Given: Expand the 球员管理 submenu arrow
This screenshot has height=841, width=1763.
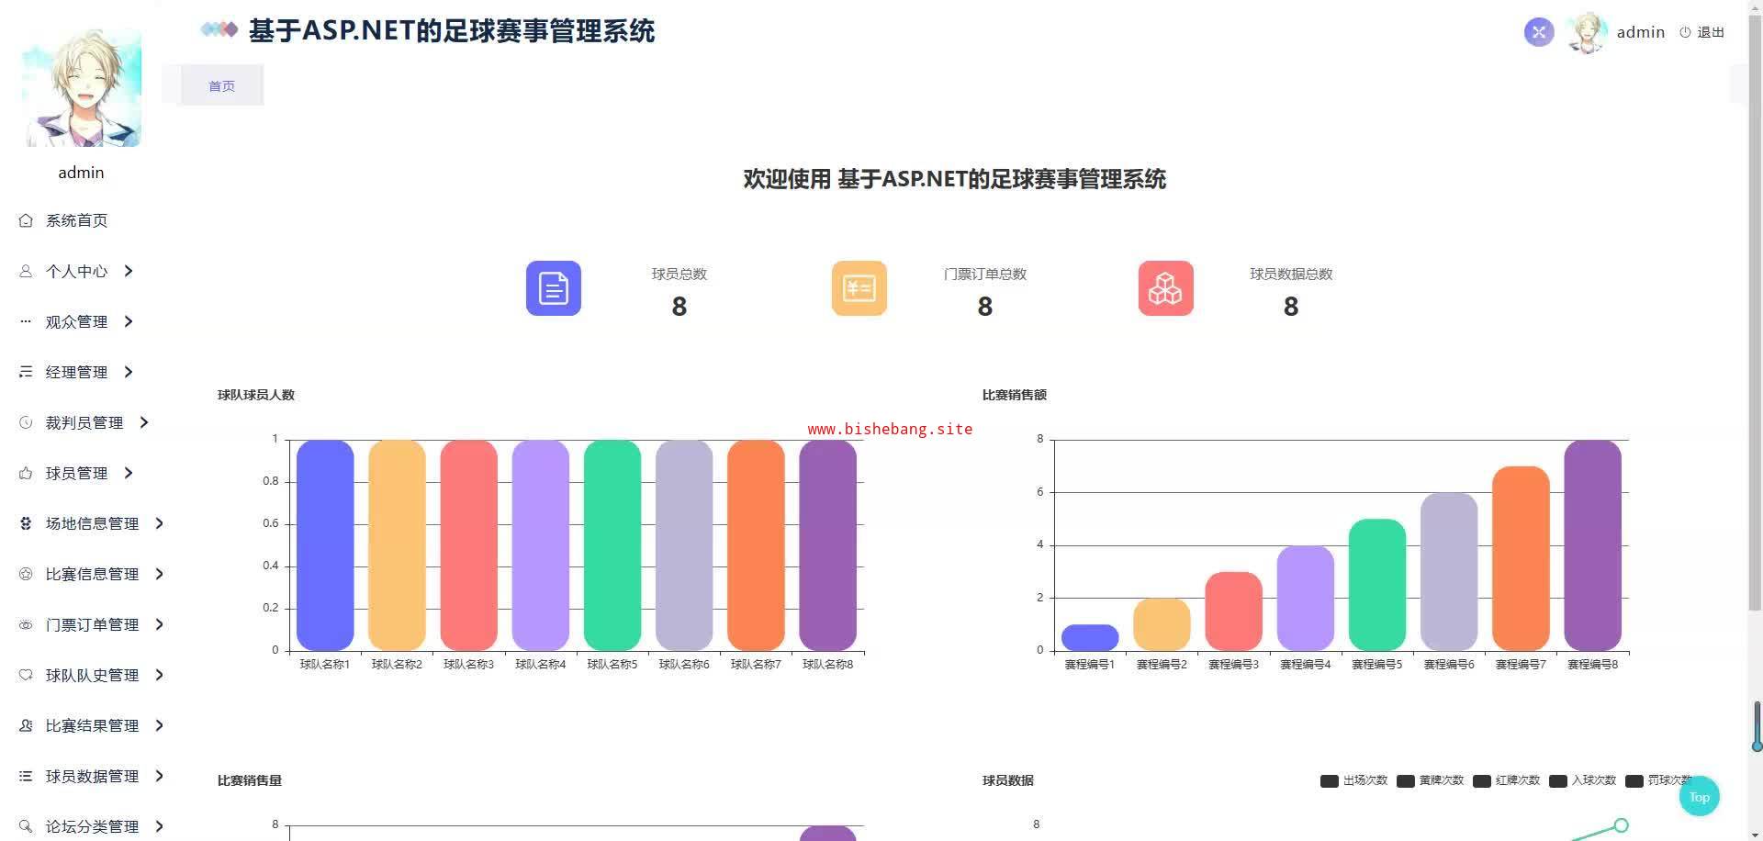Looking at the screenshot, I should pyautogui.click(x=129, y=473).
